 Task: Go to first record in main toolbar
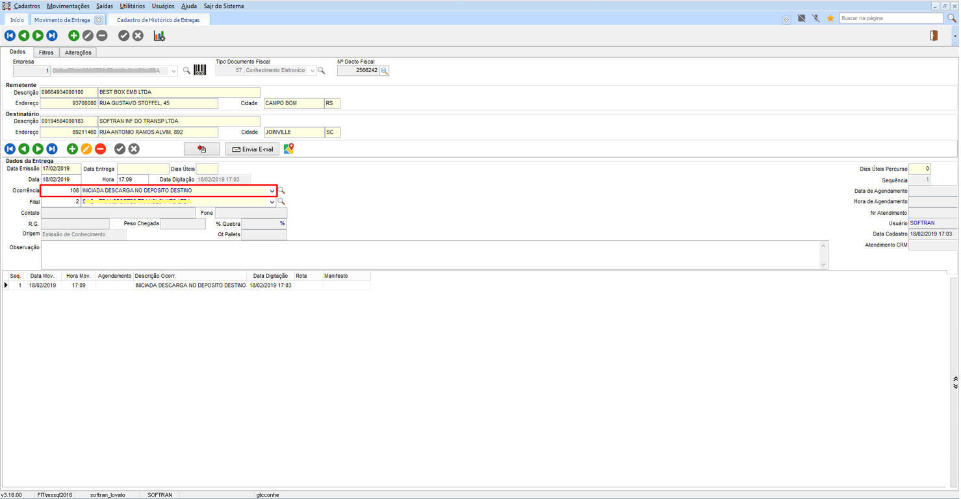(10, 36)
